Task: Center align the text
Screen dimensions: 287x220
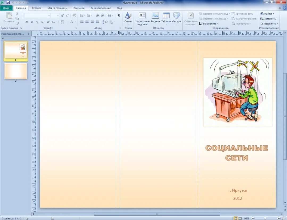Action: coord(87,22)
